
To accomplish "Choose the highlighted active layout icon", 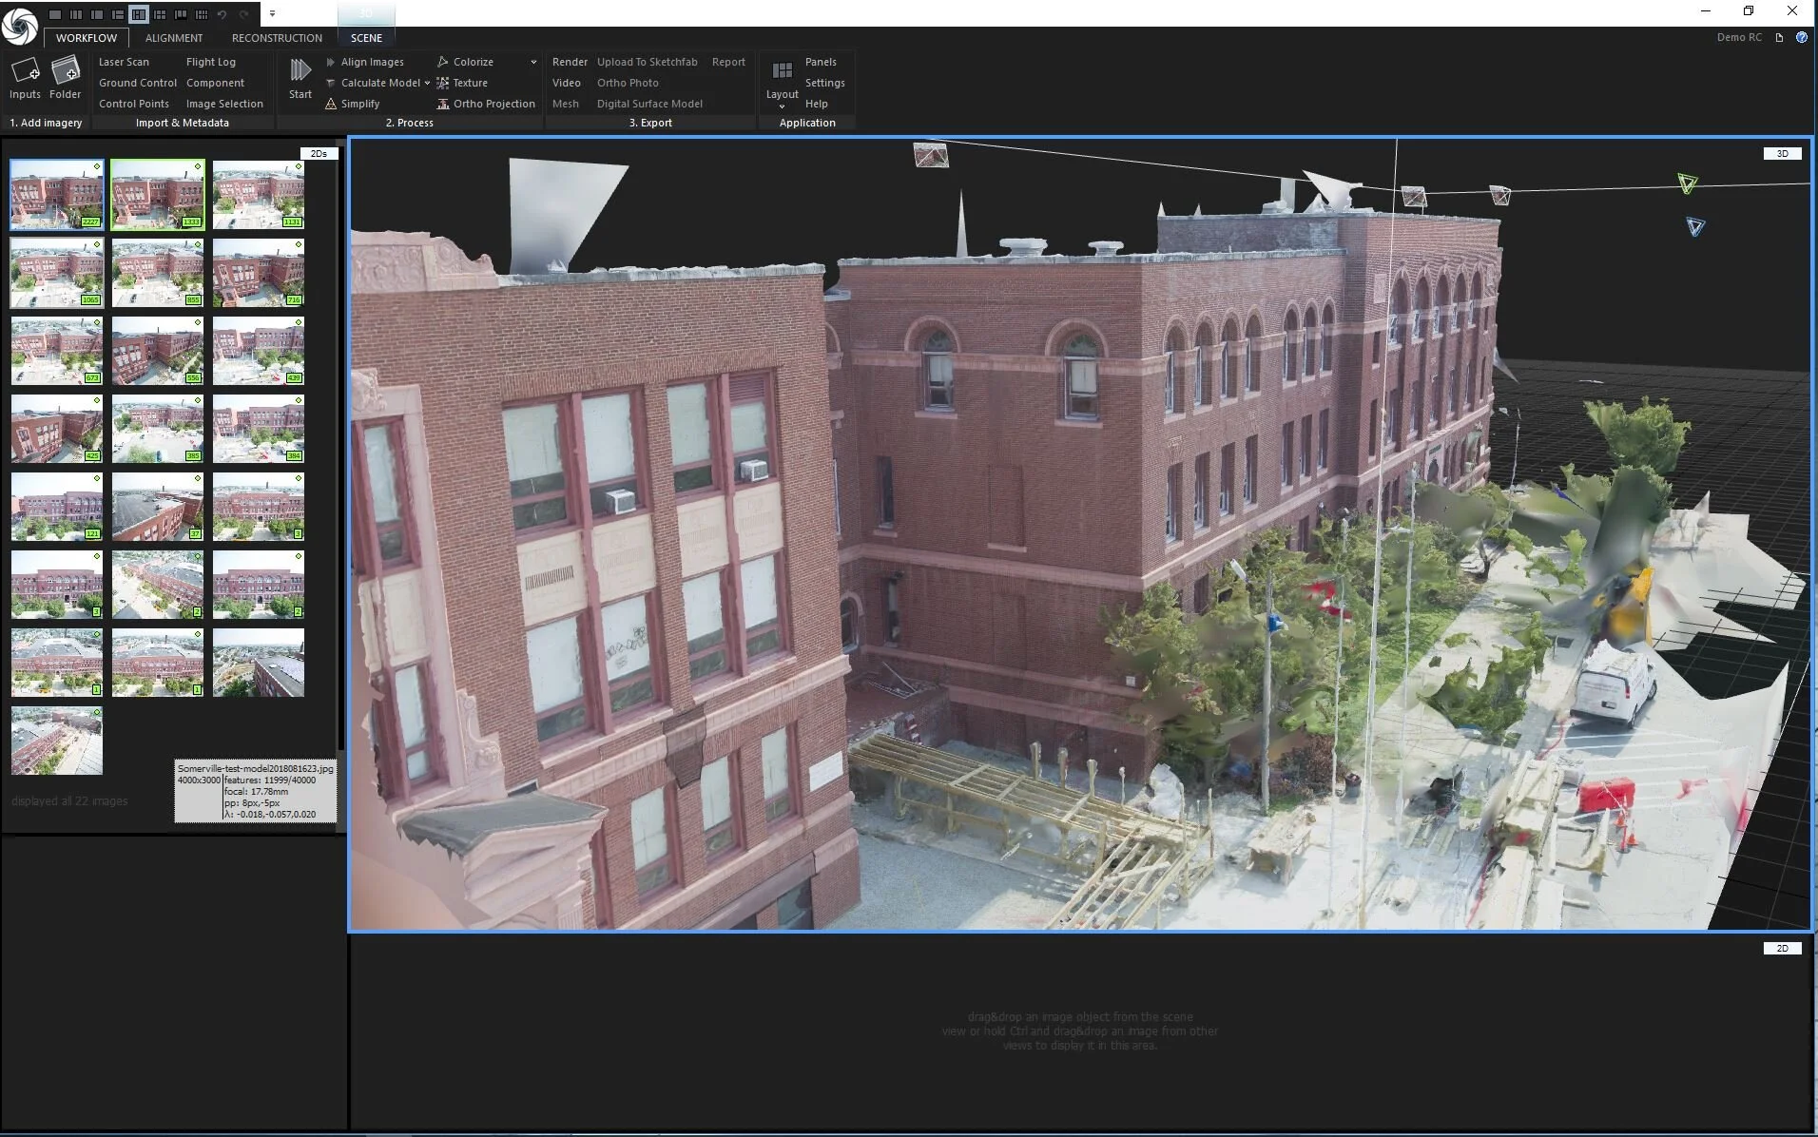I will point(139,14).
